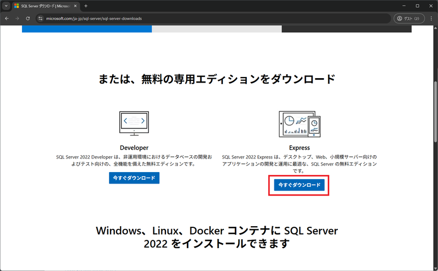Click the scrollbar down arrow
Viewport: 438px width, 271px height.
(435, 268)
